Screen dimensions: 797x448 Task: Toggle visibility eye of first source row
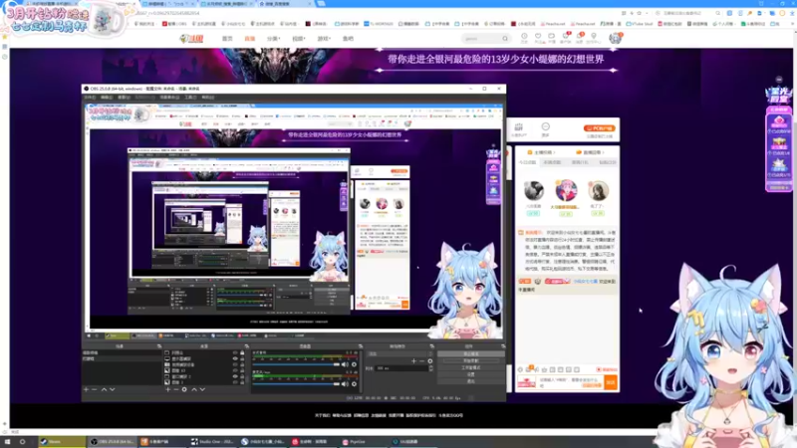pos(235,352)
